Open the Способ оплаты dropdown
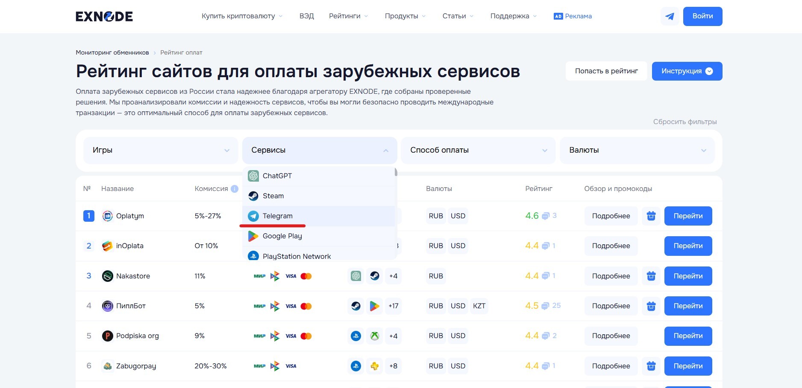The image size is (802, 388). (x=478, y=150)
